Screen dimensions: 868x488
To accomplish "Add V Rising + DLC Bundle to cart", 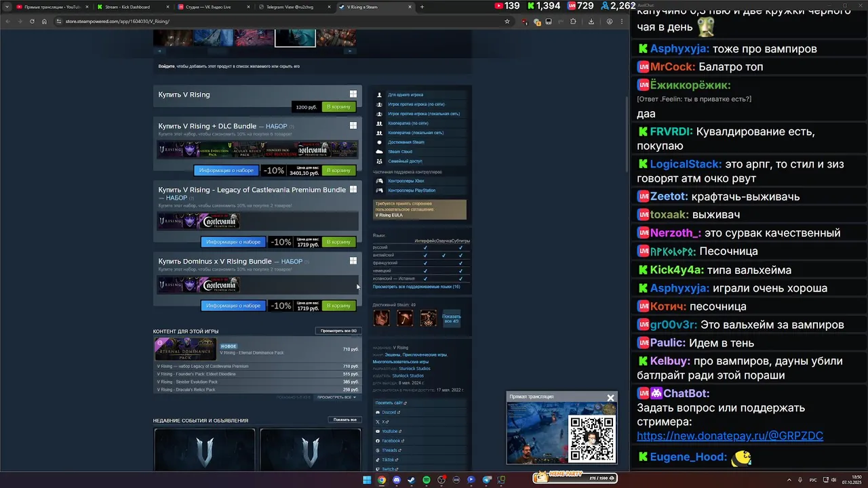I will click(338, 171).
